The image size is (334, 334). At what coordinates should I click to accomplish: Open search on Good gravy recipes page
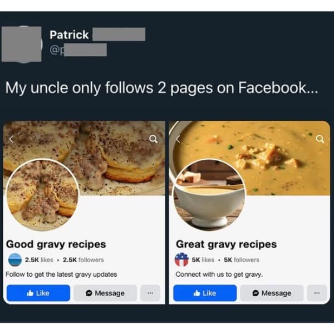point(153,139)
